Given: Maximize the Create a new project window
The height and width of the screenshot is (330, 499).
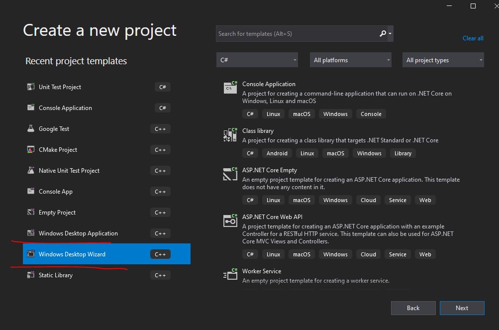Looking at the screenshot, I should (473, 6).
